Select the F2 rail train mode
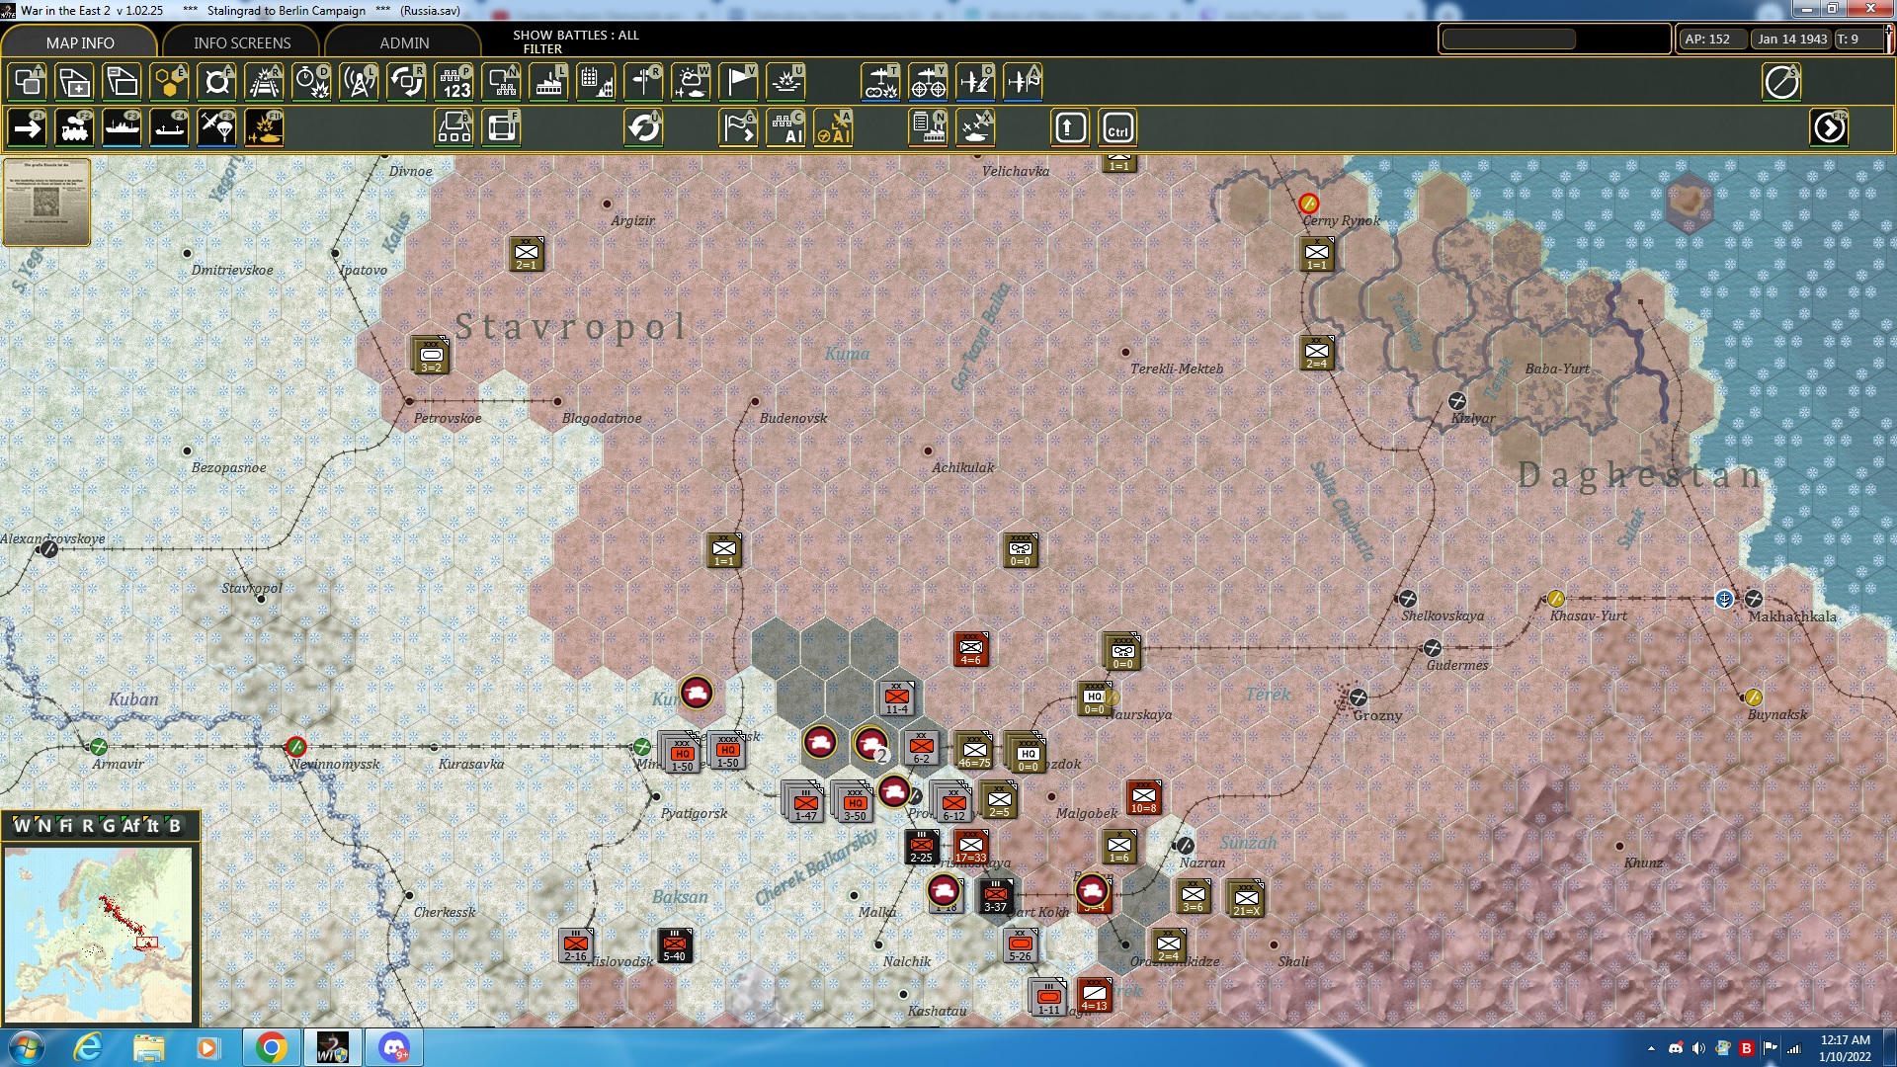Screen dimensions: 1897x1067 coord(74,128)
